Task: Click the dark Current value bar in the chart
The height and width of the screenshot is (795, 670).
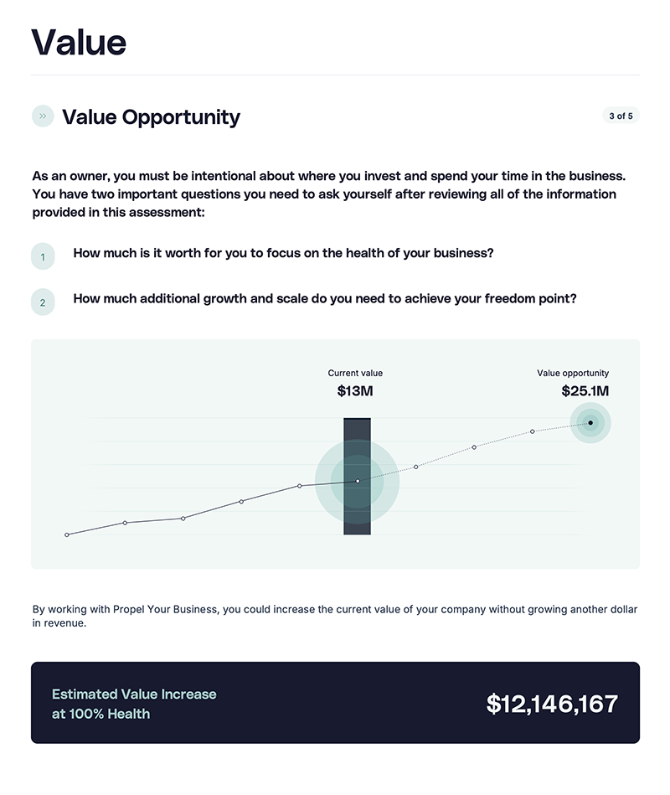Action: [x=358, y=476]
